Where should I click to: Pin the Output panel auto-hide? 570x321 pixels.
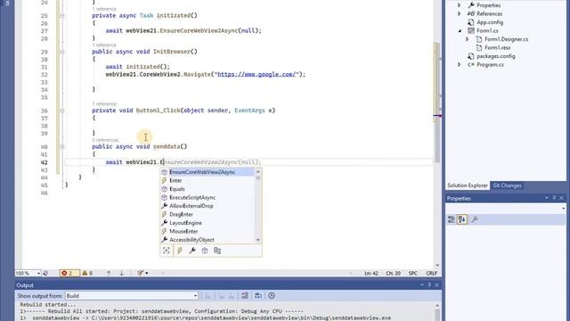pyautogui.click(x=429, y=285)
